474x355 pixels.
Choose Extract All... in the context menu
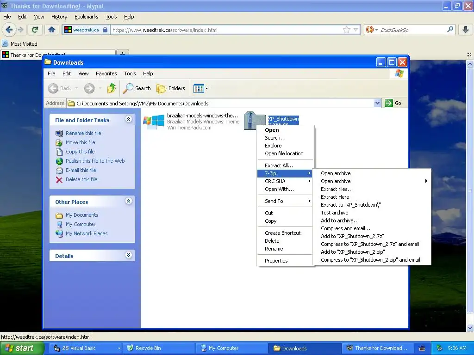[x=285, y=165]
